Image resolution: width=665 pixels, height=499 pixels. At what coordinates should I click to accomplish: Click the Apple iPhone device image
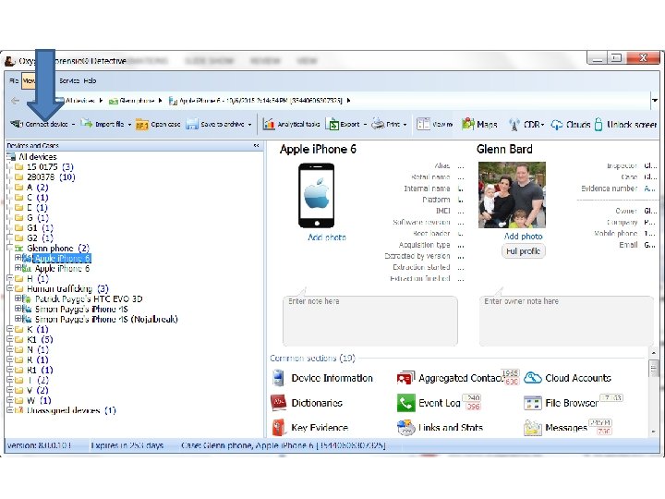click(x=317, y=196)
